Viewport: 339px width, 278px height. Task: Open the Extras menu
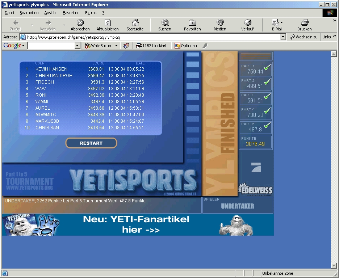pyautogui.click(x=91, y=13)
